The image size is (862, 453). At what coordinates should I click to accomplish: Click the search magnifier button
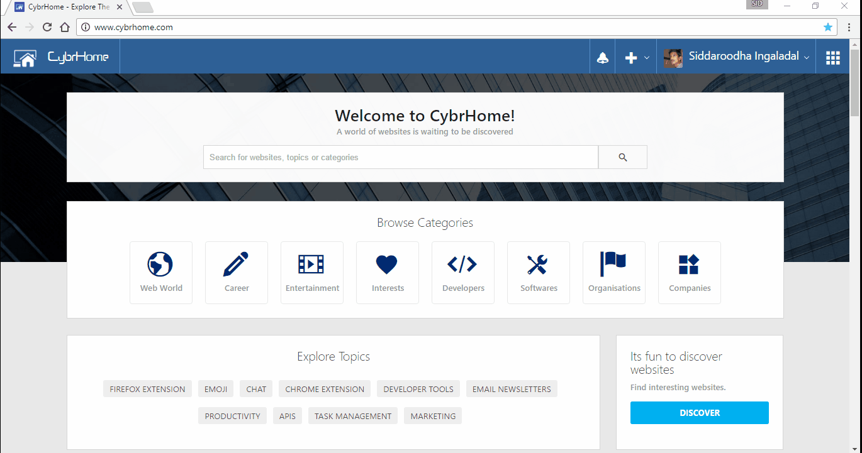pos(622,157)
